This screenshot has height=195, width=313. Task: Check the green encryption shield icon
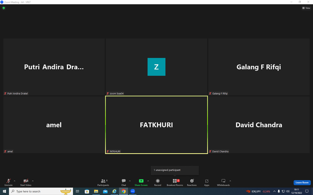[x=3, y=8]
